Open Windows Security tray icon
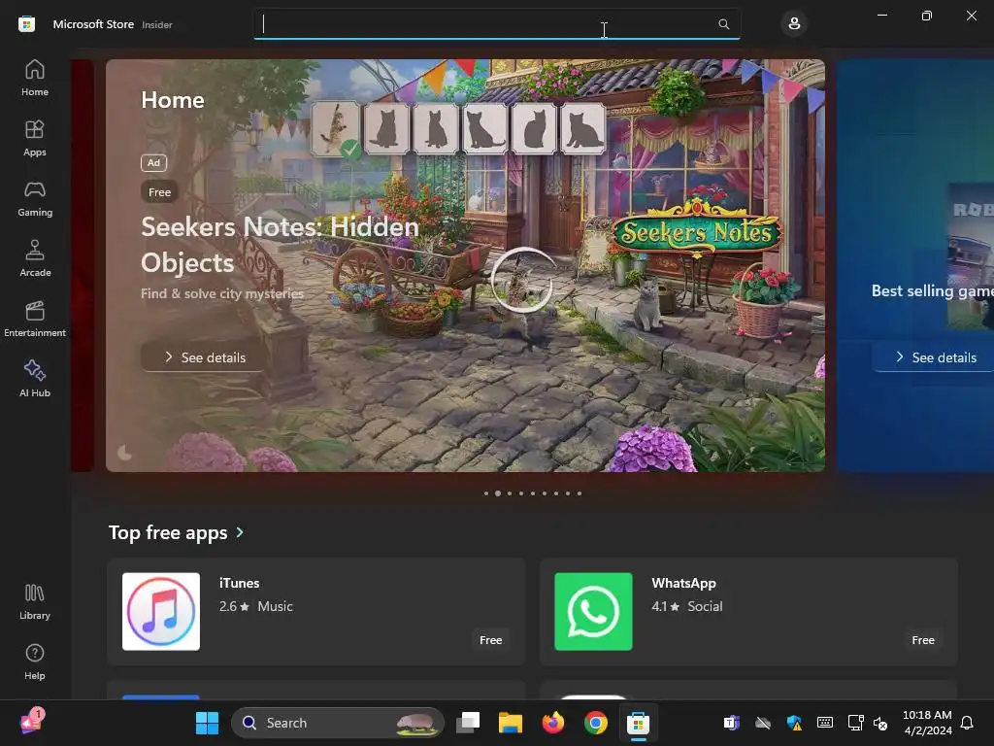The height and width of the screenshot is (746, 994). click(x=794, y=723)
